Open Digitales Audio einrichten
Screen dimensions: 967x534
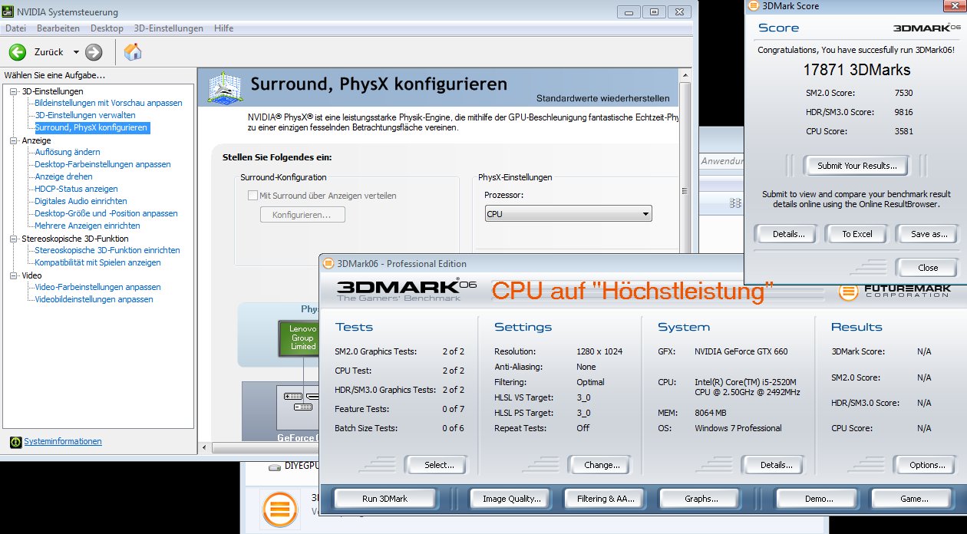(x=81, y=201)
